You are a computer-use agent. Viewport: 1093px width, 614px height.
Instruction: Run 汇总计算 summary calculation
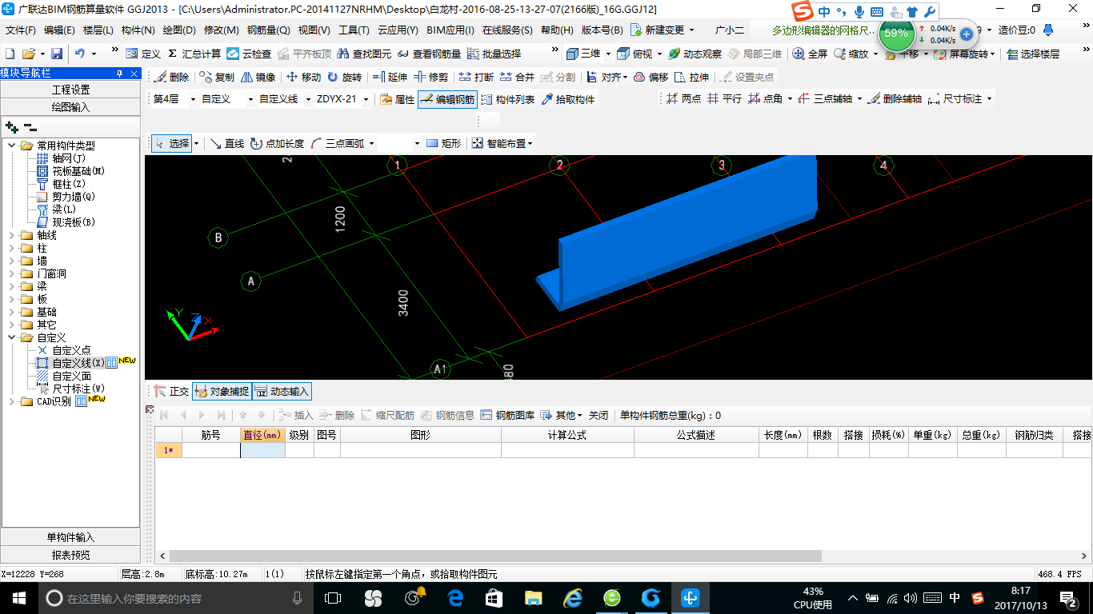tap(194, 54)
